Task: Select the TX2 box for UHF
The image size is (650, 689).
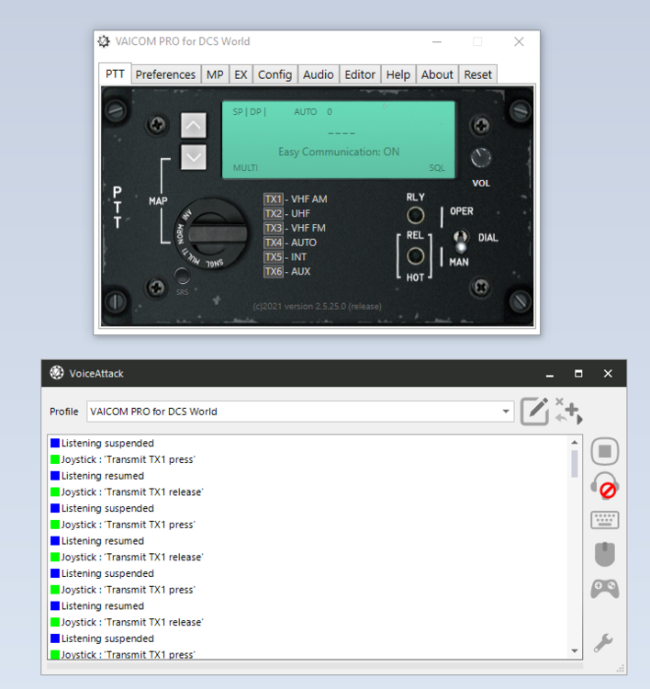Action: click(x=274, y=213)
